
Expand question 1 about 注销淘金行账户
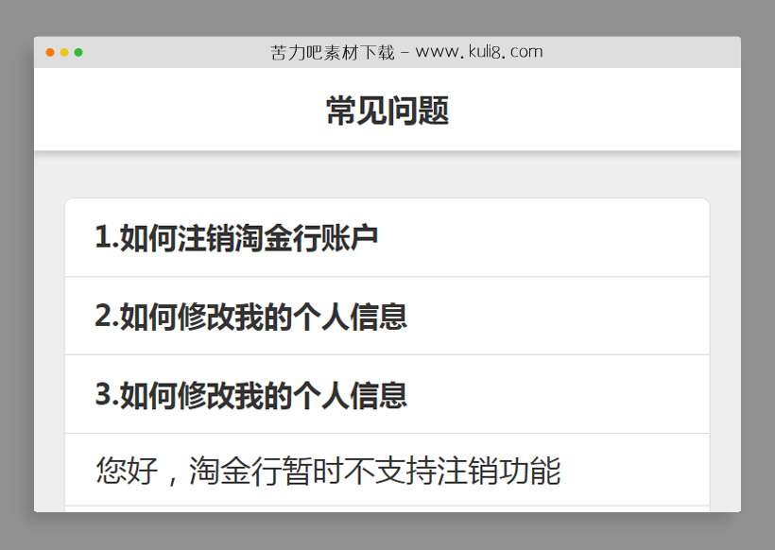click(x=234, y=237)
